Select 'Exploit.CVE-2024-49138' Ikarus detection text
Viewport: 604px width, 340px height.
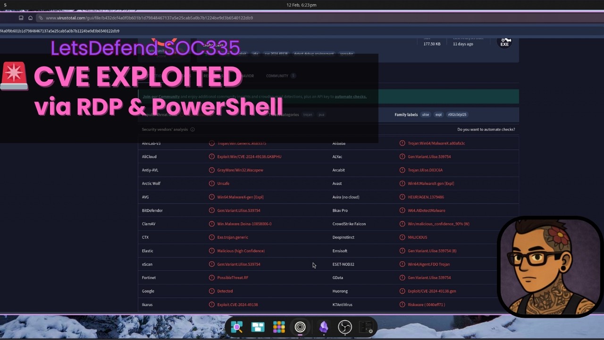point(237,305)
